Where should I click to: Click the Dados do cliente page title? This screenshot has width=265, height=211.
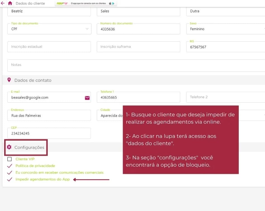click(x=30, y=3)
